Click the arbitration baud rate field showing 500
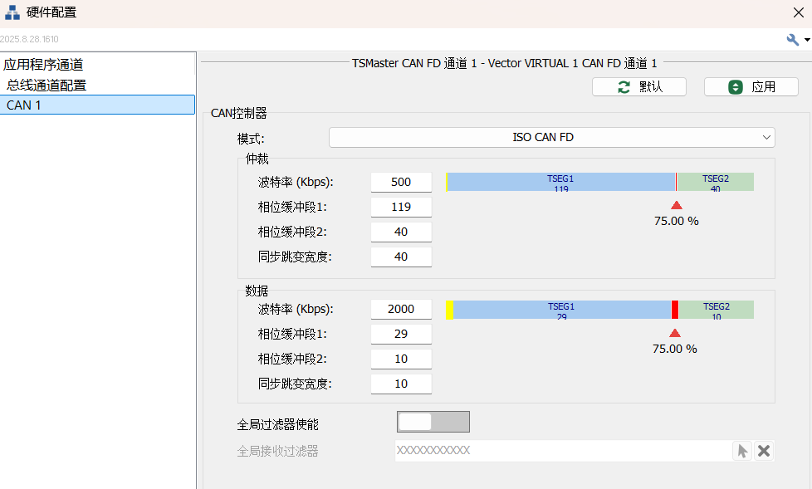Screen dimensions: 812x489 pos(401,182)
